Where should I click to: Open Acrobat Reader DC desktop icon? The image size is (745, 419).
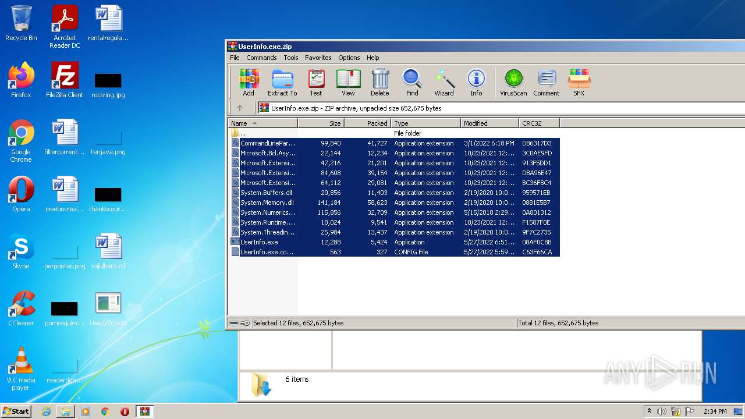pyautogui.click(x=65, y=27)
